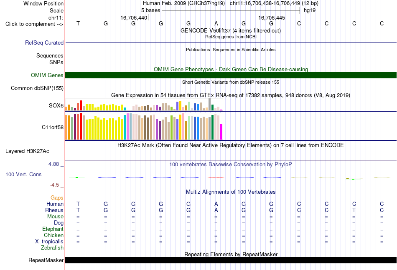The width and height of the screenshot is (397, 270).
Task: Click 'Repeating Elements by RepeatMasker' title
Action: point(231,254)
